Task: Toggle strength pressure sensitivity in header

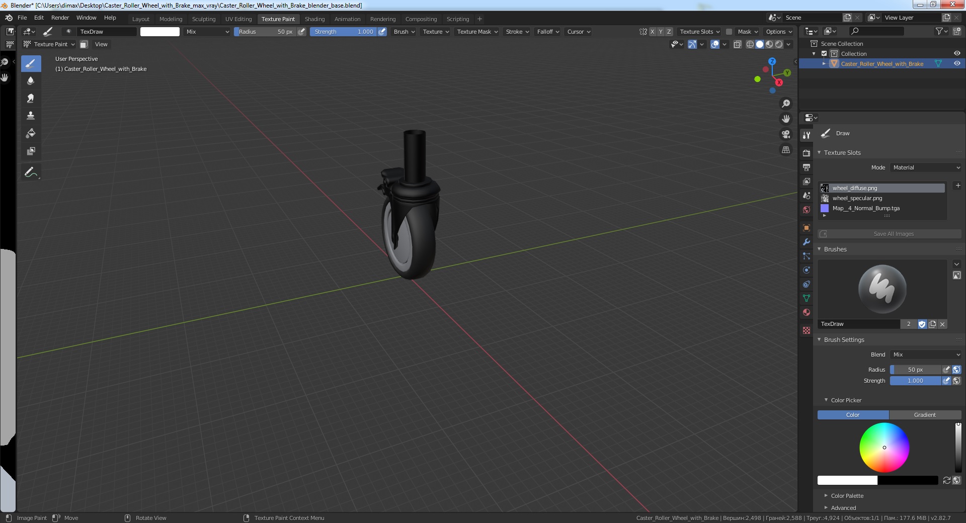Action: [382, 32]
